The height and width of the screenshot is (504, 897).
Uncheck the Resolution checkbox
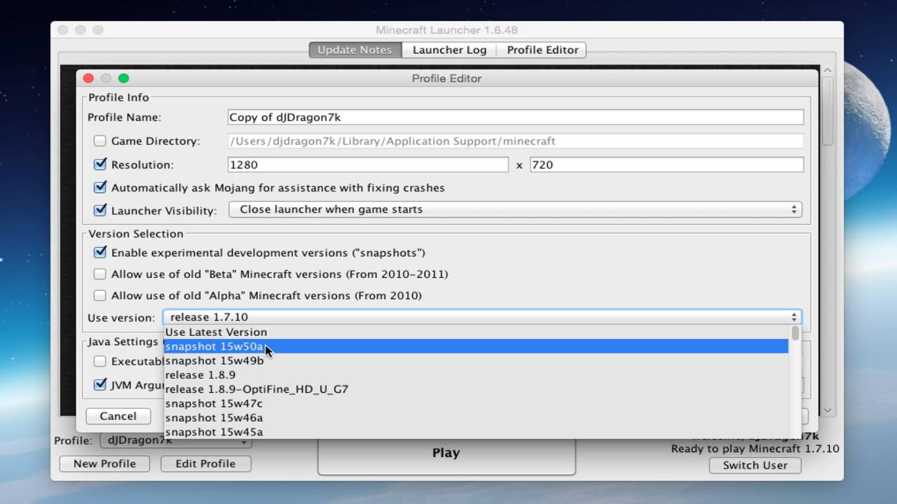click(100, 164)
